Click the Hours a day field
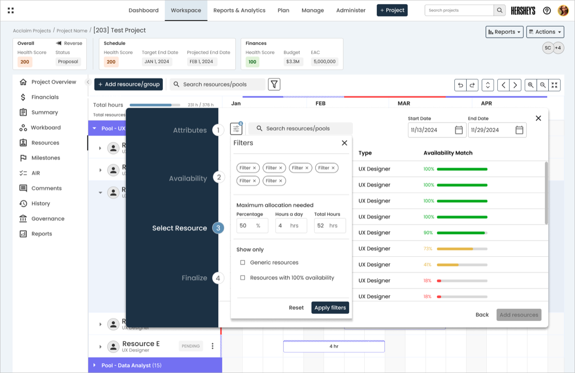 (291, 226)
